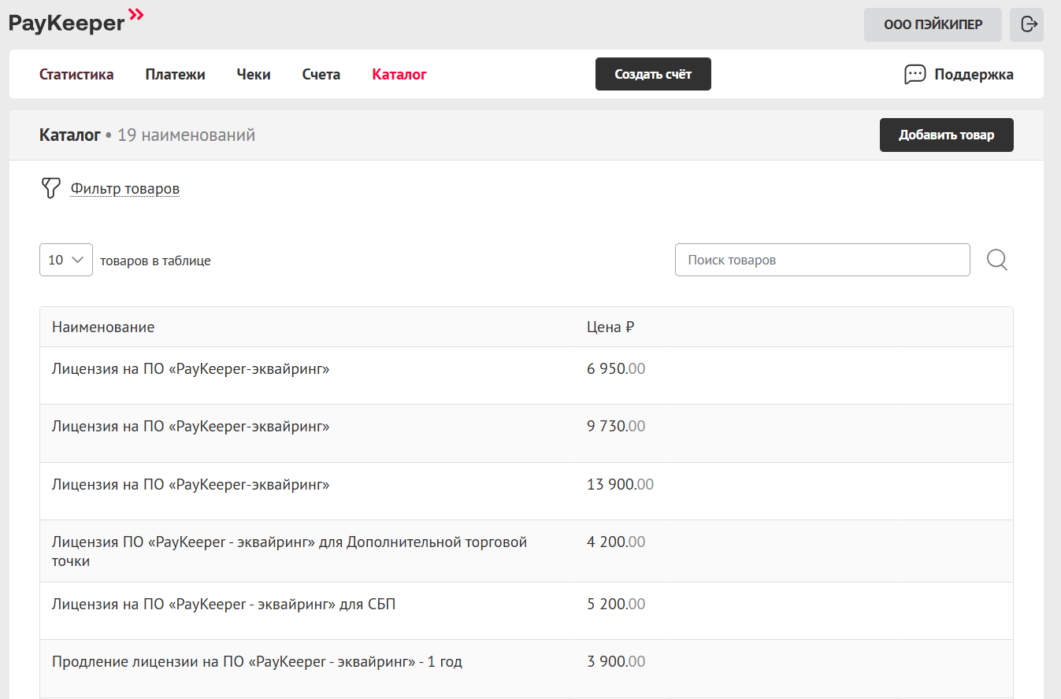Click the support chat bubble icon

(x=914, y=75)
